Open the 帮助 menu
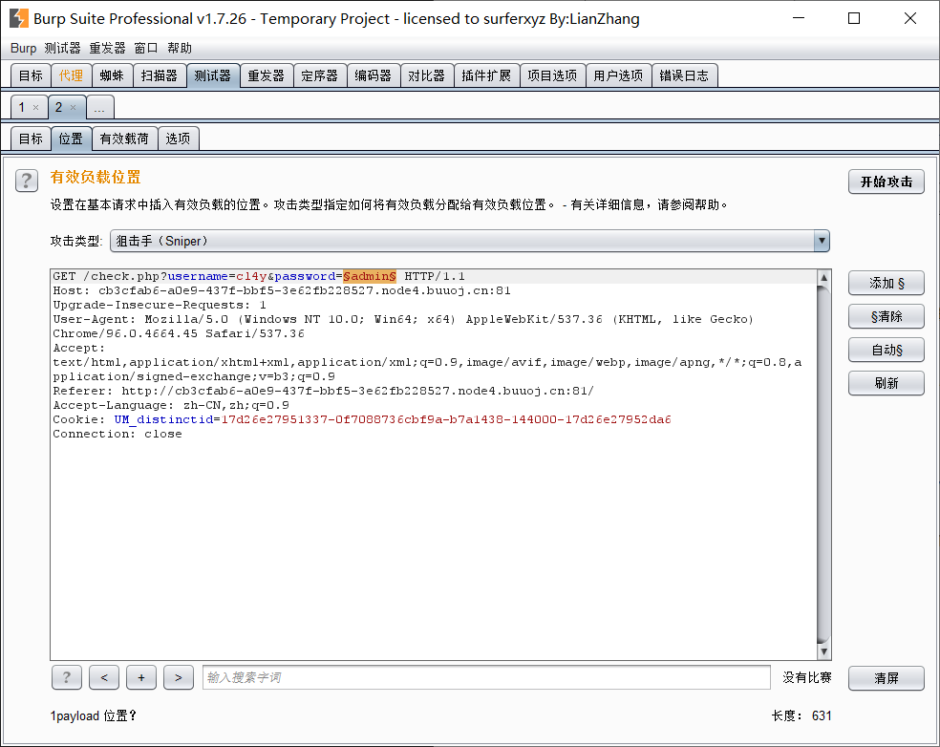The height and width of the screenshot is (747, 940). (180, 48)
